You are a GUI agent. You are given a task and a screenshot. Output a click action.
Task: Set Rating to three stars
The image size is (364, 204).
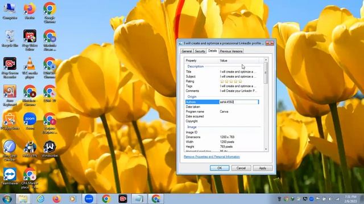tap(231, 81)
